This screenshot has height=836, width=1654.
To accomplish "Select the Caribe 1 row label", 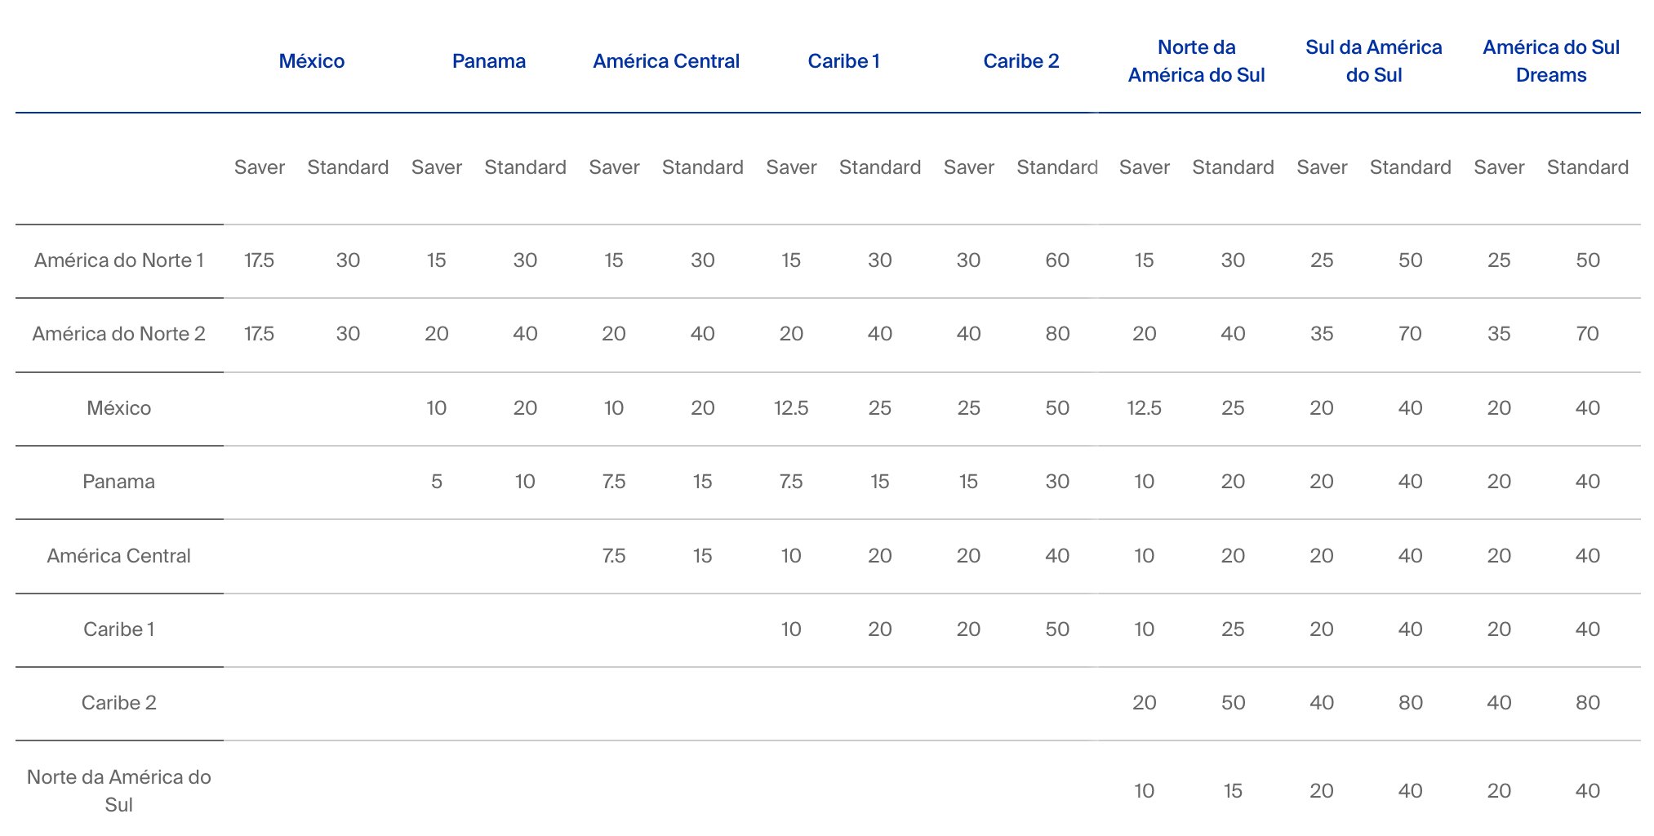I will pos(119,629).
